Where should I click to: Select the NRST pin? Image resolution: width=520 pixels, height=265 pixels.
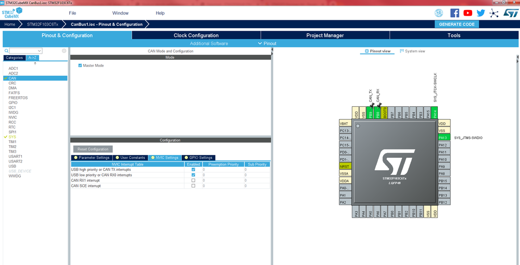(x=345, y=166)
